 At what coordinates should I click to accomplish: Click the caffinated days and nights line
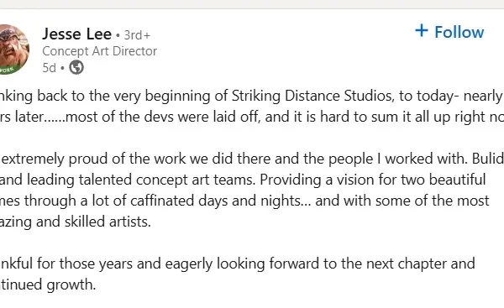click(x=244, y=201)
